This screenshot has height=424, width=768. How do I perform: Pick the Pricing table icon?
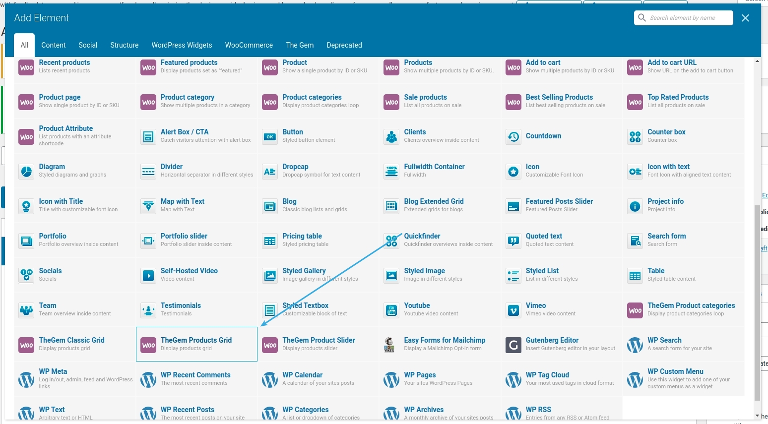pos(270,241)
